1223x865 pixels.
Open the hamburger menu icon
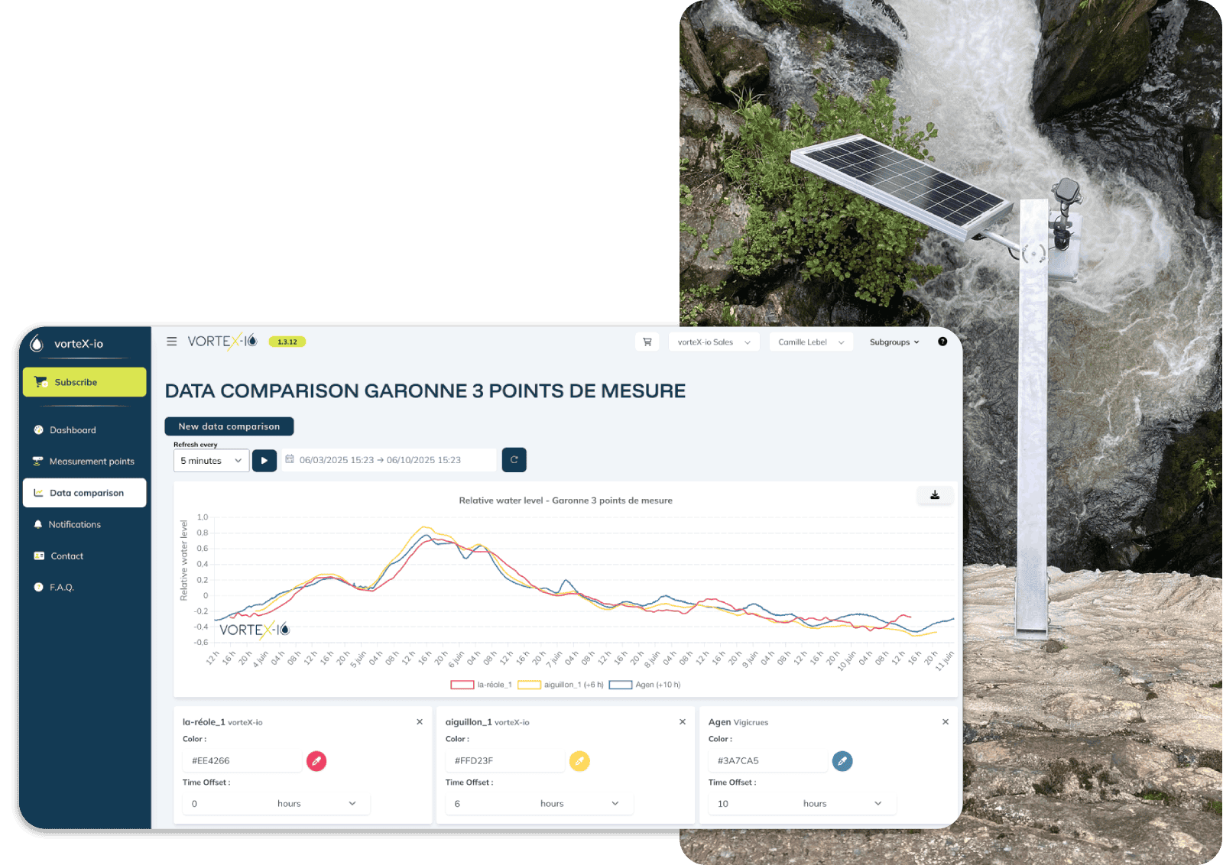tap(171, 342)
